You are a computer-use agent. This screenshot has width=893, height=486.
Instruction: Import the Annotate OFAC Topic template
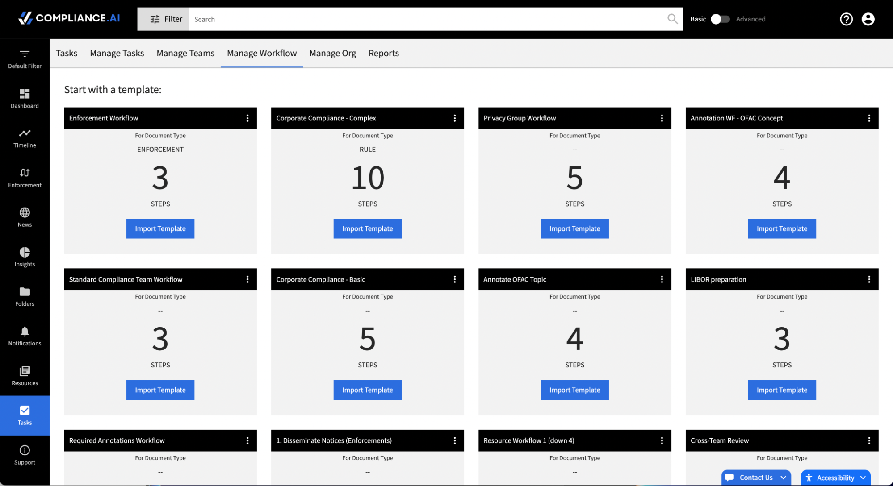coord(574,390)
